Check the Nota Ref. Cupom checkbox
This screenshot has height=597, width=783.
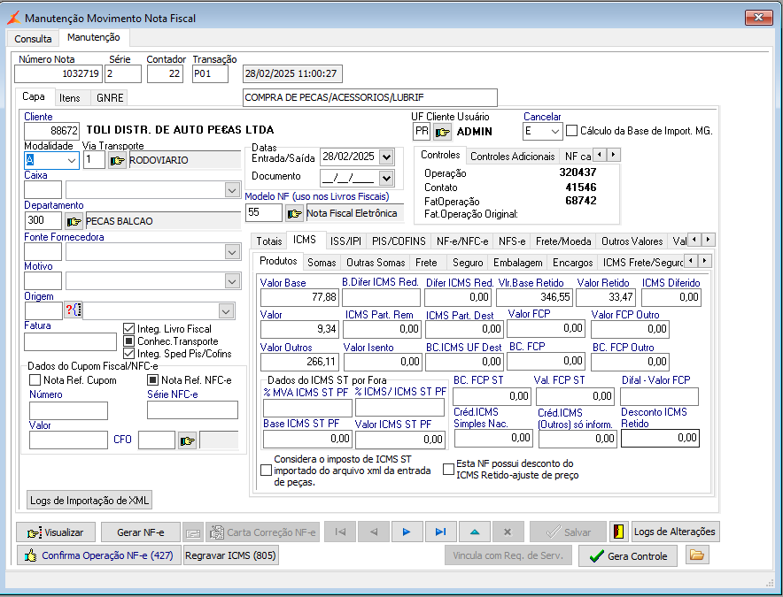pyautogui.click(x=35, y=380)
